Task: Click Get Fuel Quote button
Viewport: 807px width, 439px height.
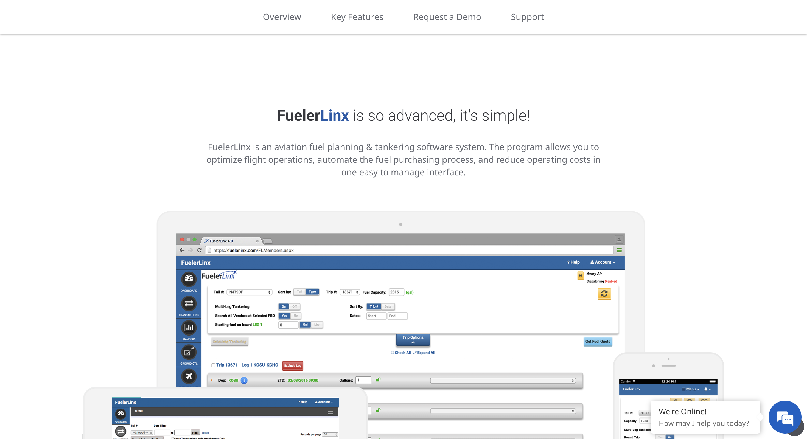Action: 597,342
